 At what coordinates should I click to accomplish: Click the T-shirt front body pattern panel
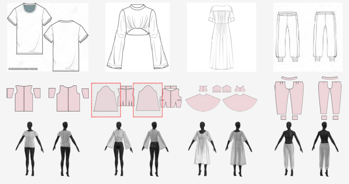24,98
